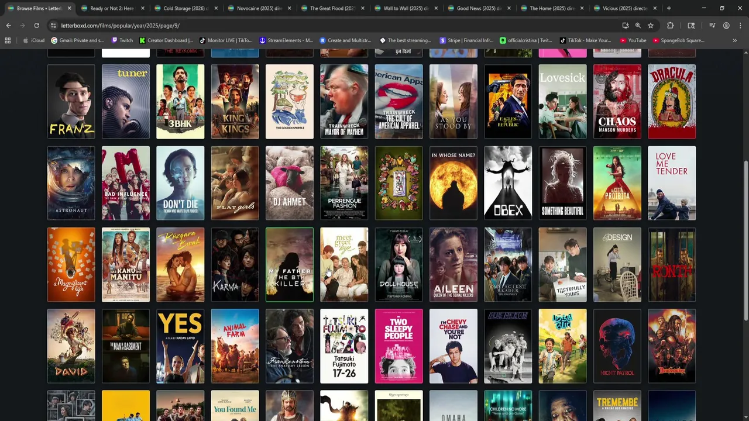Image resolution: width=749 pixels, height=421 pixels.
Task: Open the new tab plus button
Action: 669,8
